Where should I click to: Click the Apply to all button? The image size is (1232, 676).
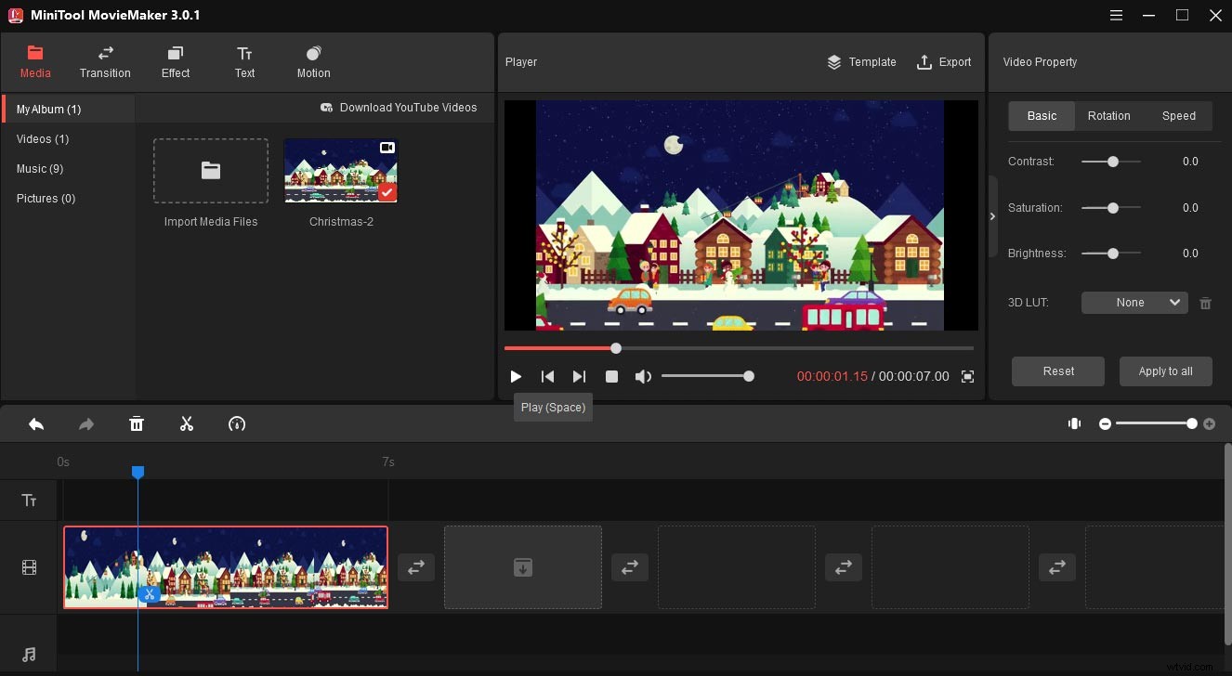click(x=1165, y=371)
